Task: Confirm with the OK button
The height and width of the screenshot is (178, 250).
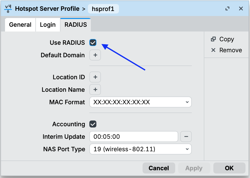Action: (x=229, y=168)
